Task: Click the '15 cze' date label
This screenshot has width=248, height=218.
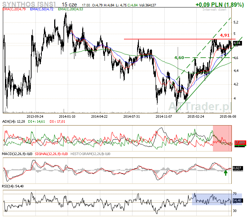Action: (69, 5)
